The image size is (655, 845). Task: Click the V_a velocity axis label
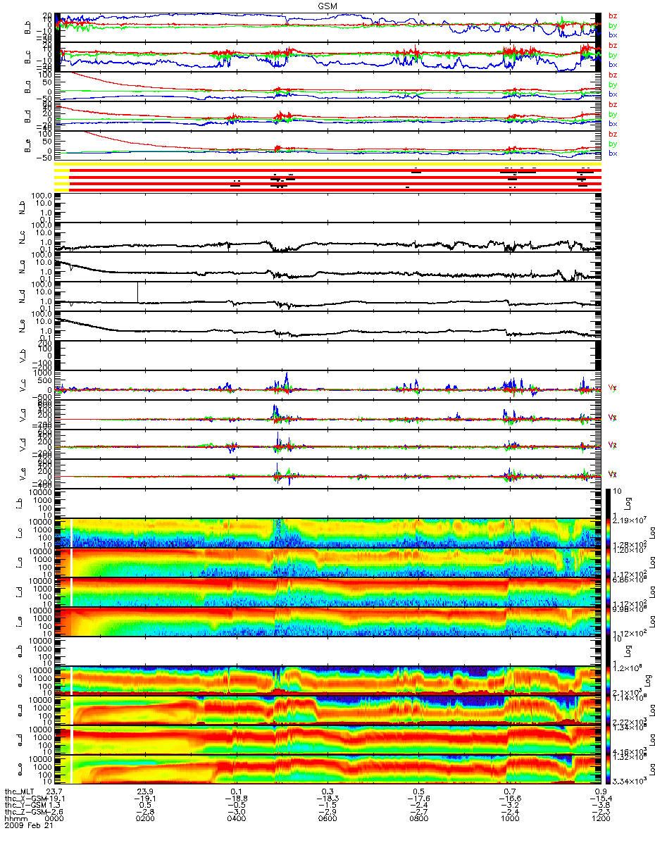pyautogui.click(x=21, y=415)
